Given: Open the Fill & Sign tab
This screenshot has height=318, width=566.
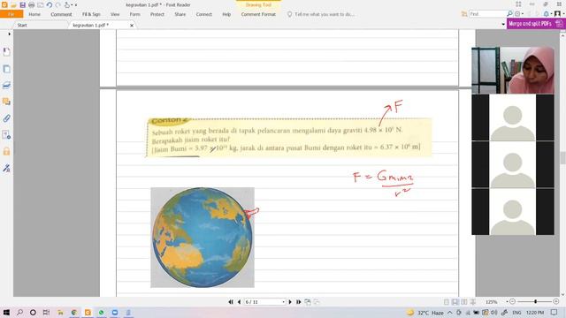Looking at the screenshot, I should coord(91,14).
